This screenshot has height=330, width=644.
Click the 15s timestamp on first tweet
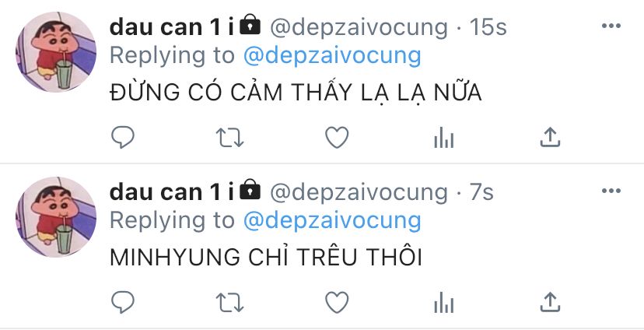[x=488, y=27]
